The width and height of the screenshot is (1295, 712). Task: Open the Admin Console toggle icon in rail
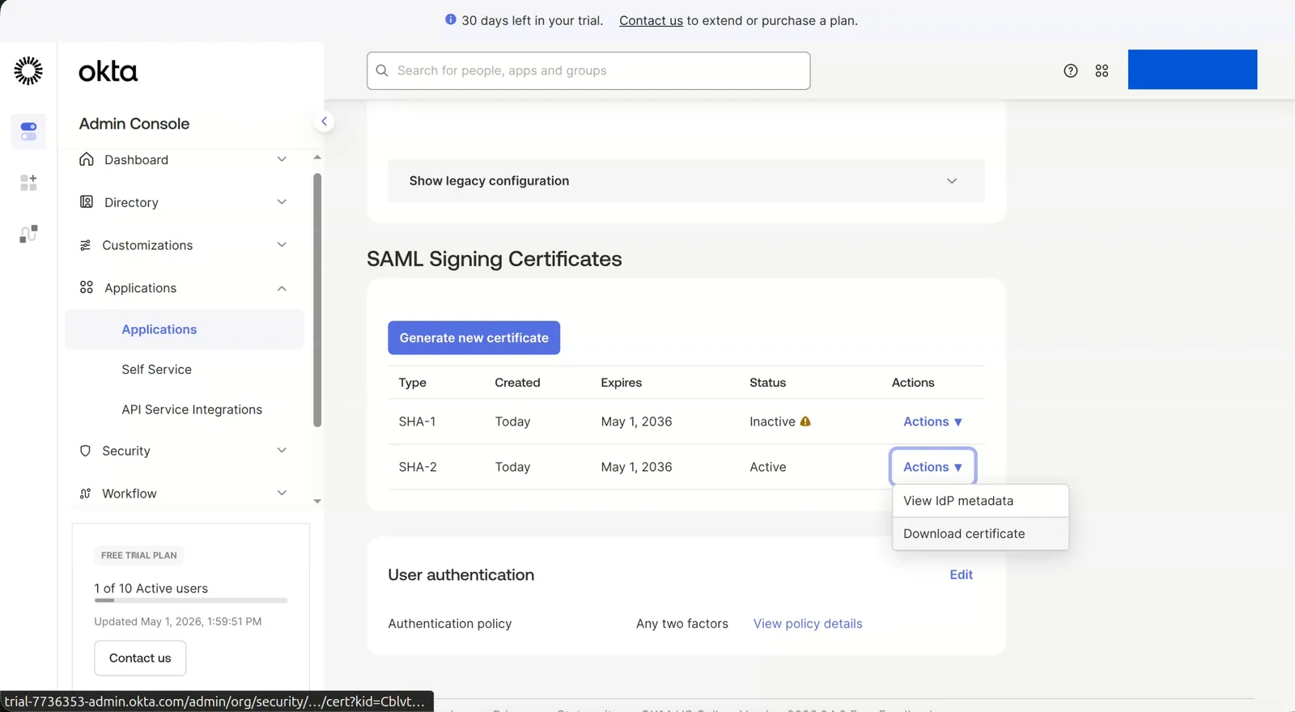28,131
